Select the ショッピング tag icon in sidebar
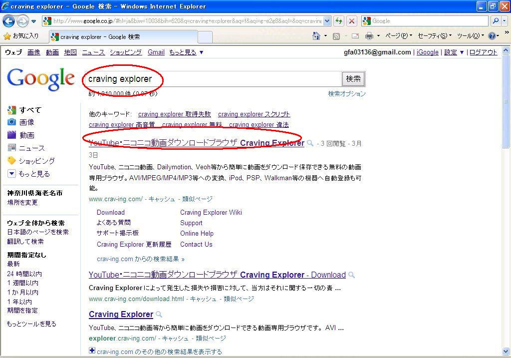Image resolution: width=511 pixels, height=358 pixels. 12,160
